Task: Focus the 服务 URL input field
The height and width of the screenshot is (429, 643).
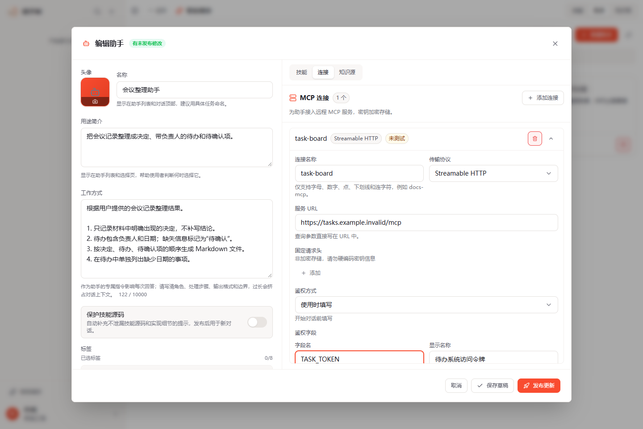Action: [426, 223]
